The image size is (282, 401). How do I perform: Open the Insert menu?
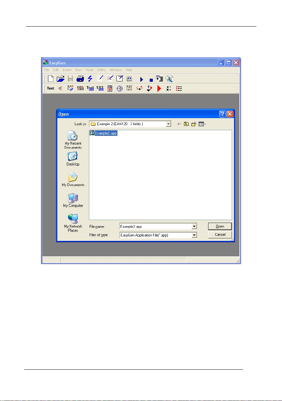[x=67, y=70]
